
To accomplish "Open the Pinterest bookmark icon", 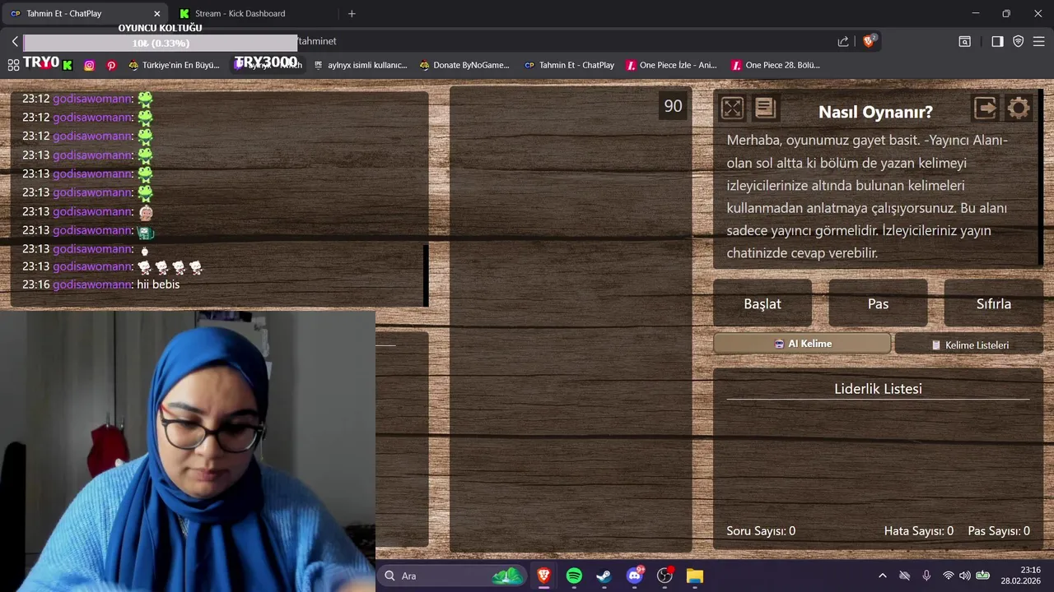I will [x=111, y=65].
